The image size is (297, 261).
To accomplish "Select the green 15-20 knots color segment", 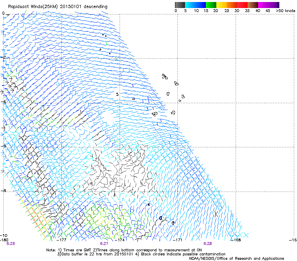I will [x=211, y=5].
